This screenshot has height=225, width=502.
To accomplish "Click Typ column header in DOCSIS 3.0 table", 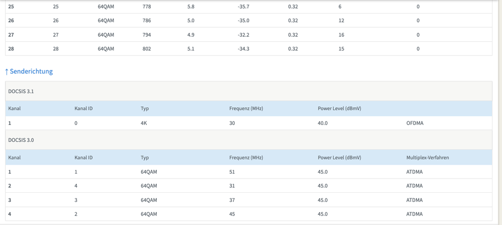I will (145, 158).
